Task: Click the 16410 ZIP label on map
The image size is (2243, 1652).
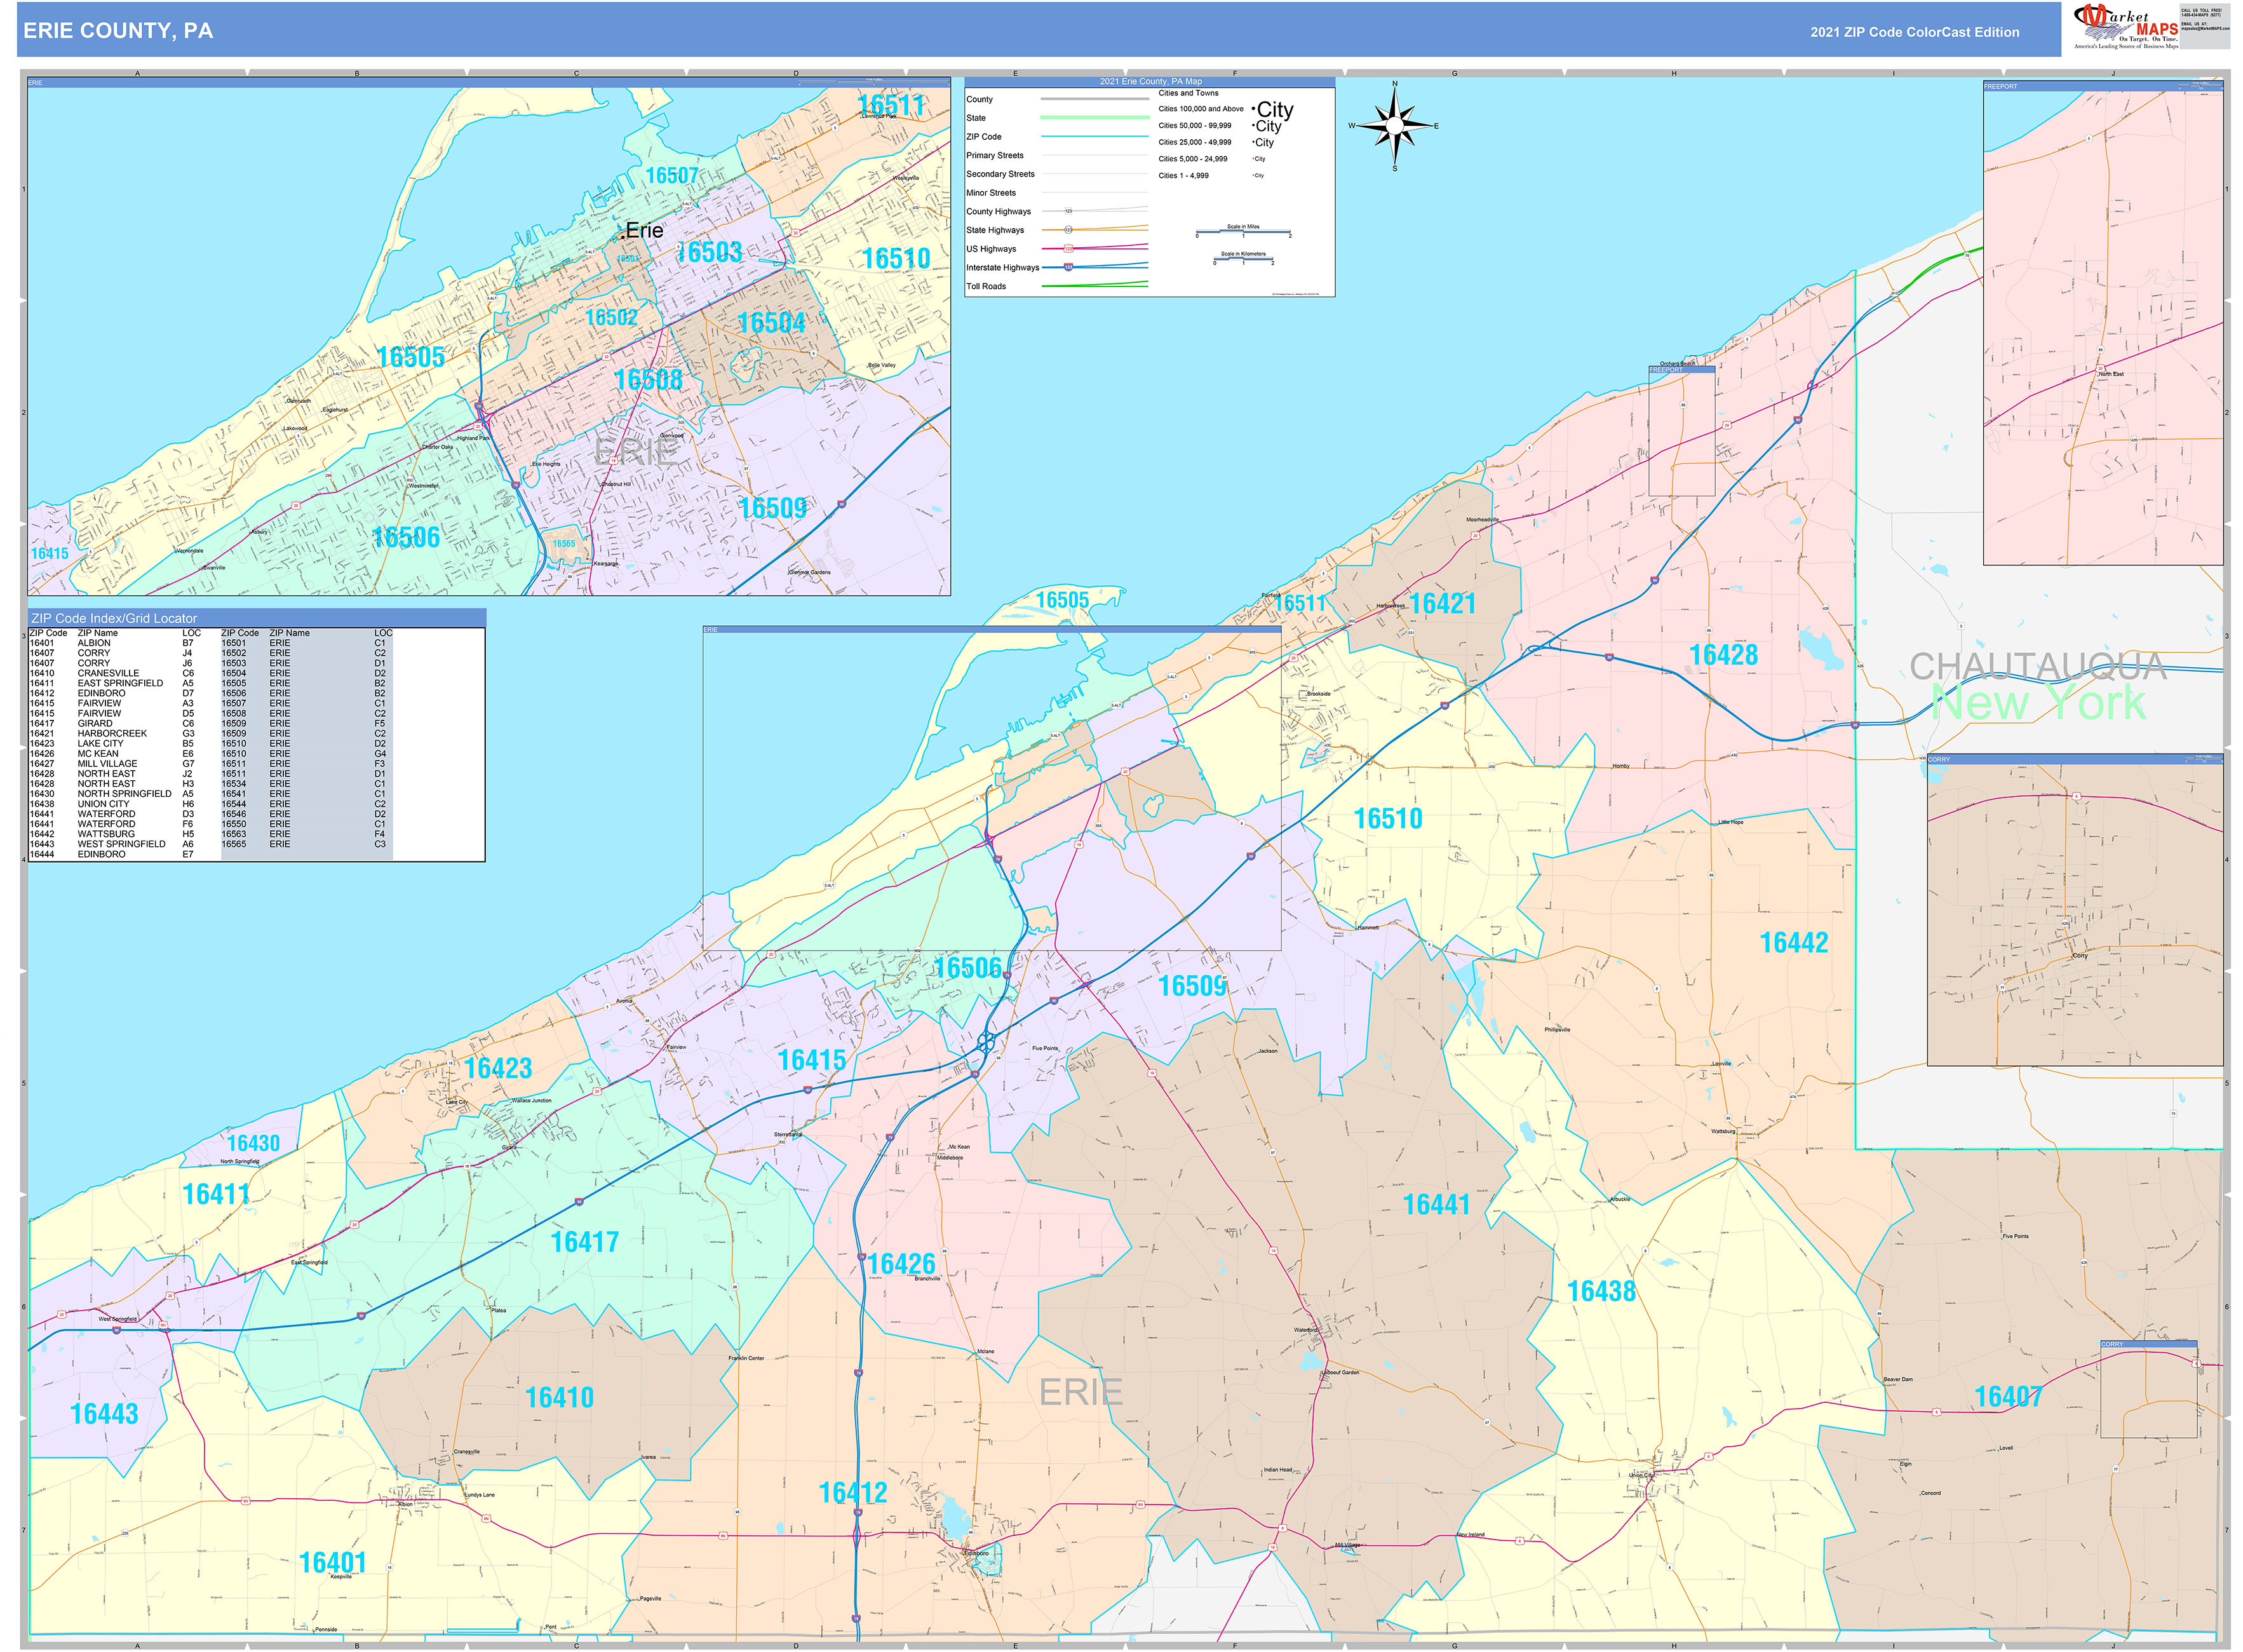Action: pos(560,1398)
